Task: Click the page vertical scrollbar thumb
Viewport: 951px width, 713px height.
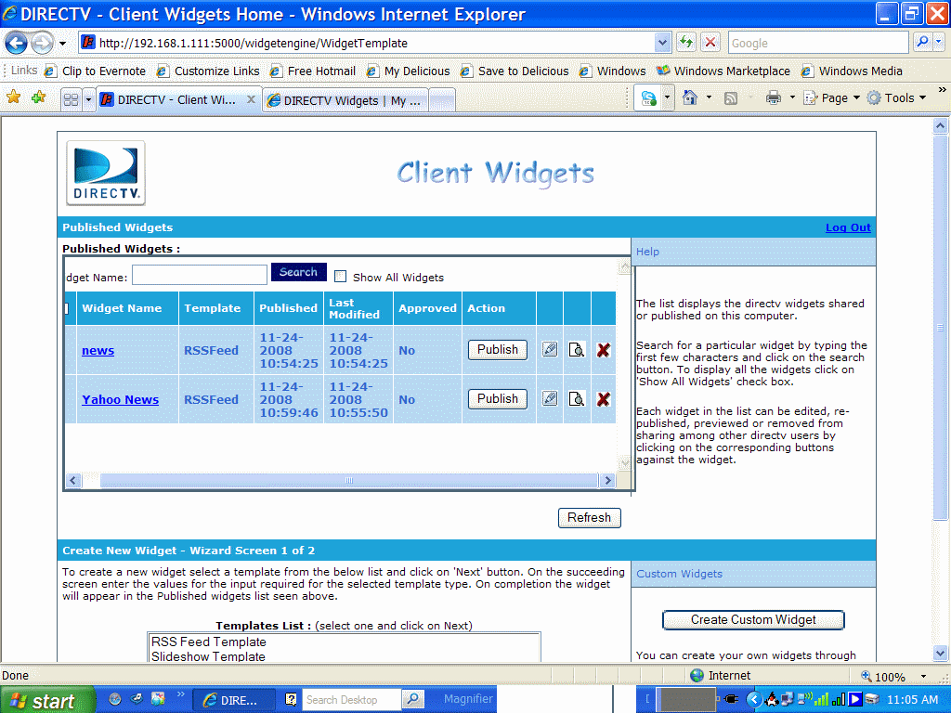Action: tap(940, 328)
